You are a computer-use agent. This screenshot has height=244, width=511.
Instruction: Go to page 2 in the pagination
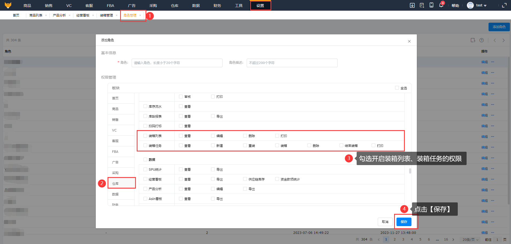point(395,239)
